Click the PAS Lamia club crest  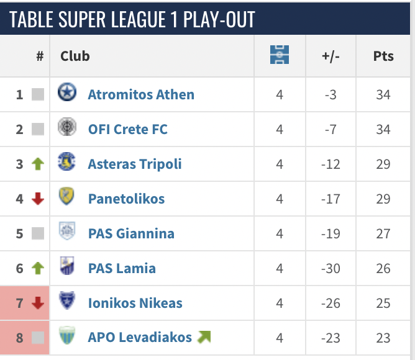(x=66, y=268)
